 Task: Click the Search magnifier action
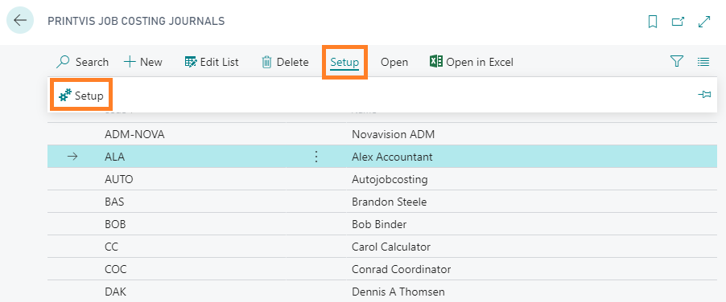[x=82, y=62]
